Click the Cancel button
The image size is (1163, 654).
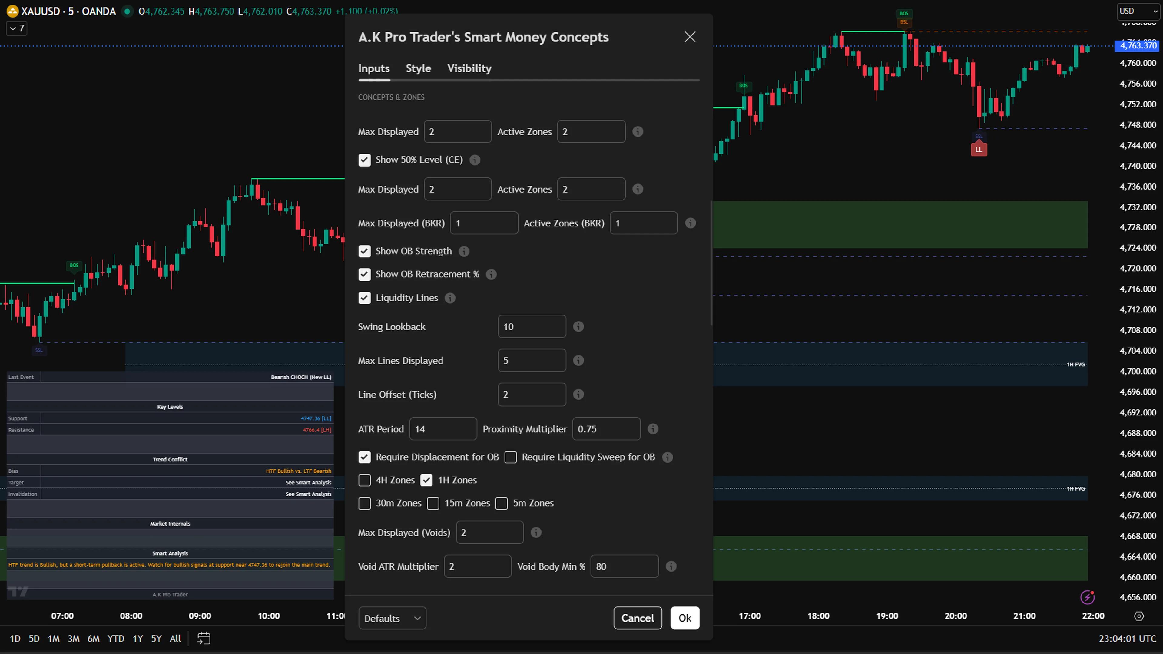tap(638, 618)
